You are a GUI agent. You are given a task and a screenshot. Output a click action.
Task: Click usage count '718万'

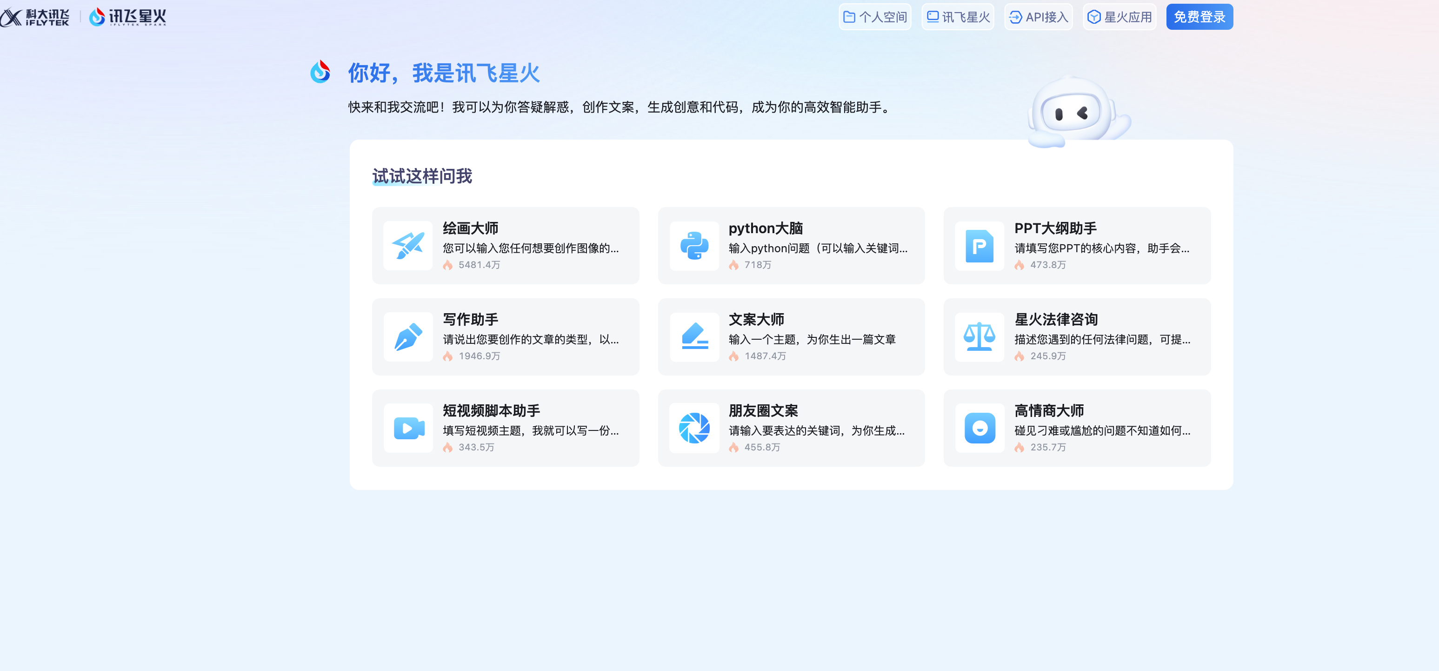(758, 265)
